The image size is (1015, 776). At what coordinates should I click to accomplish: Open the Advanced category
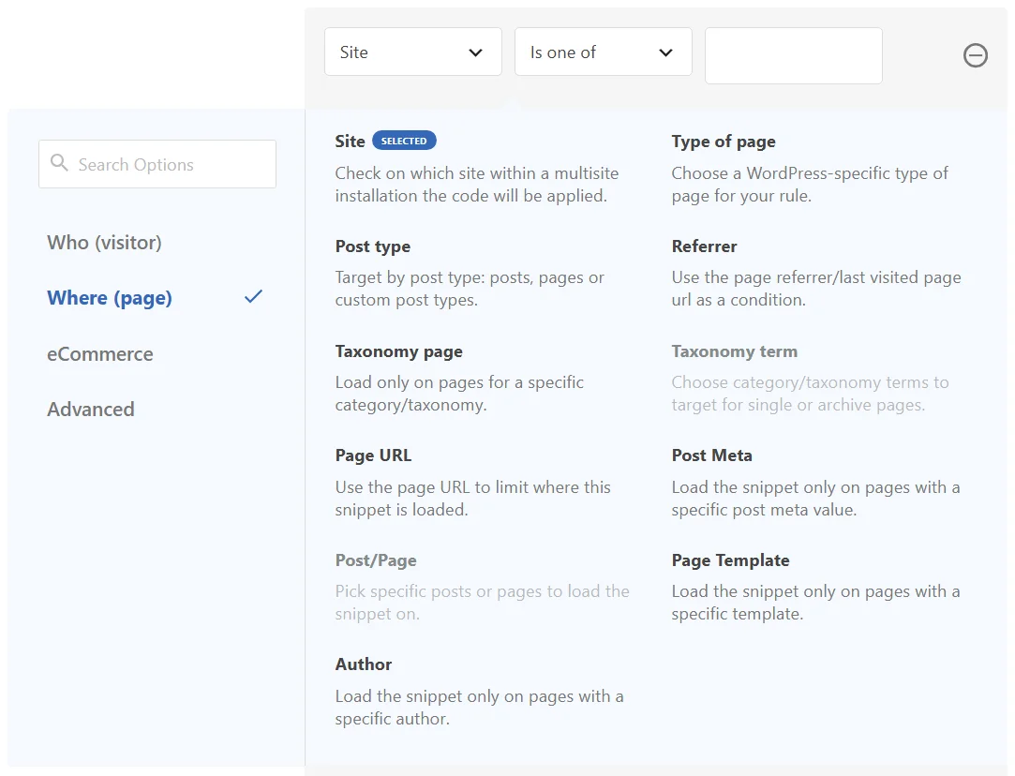pyautogui.click(x=91, y=409)
